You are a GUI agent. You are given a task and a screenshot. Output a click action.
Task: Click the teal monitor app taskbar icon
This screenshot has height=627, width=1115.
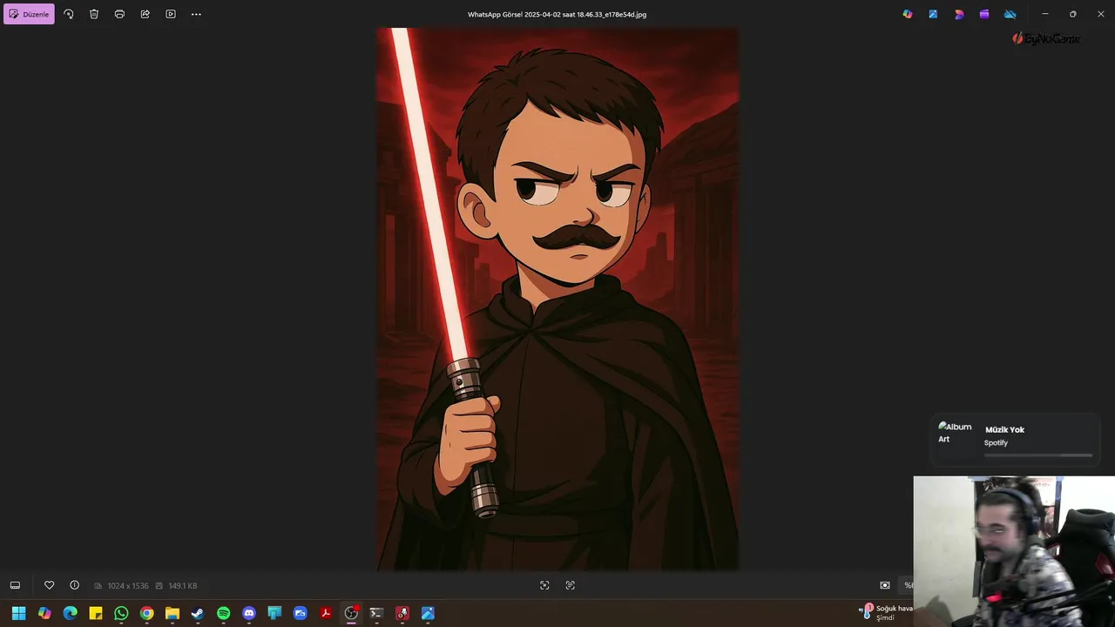coord(274,613)
